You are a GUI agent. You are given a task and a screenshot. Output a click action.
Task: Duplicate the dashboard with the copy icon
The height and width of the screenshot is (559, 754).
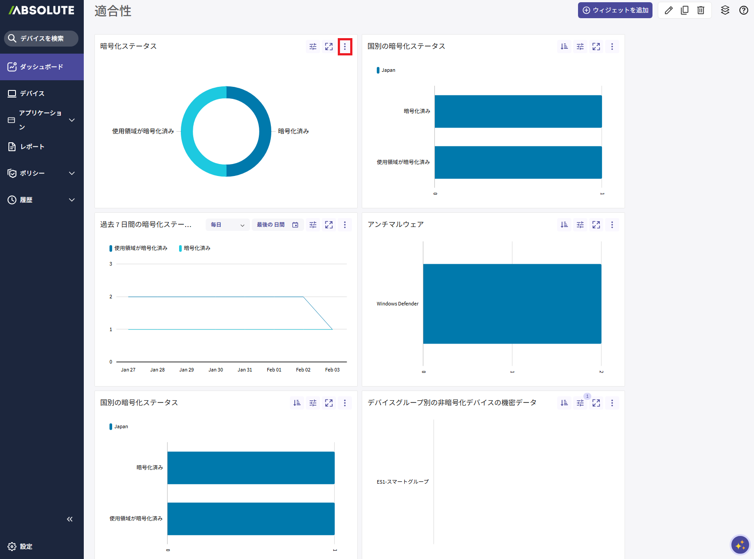click(685, 10)
